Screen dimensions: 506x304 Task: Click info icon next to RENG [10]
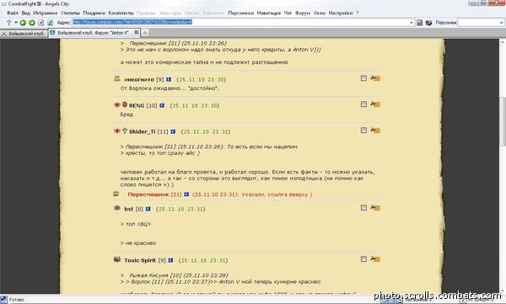click(x=162, y=105)
